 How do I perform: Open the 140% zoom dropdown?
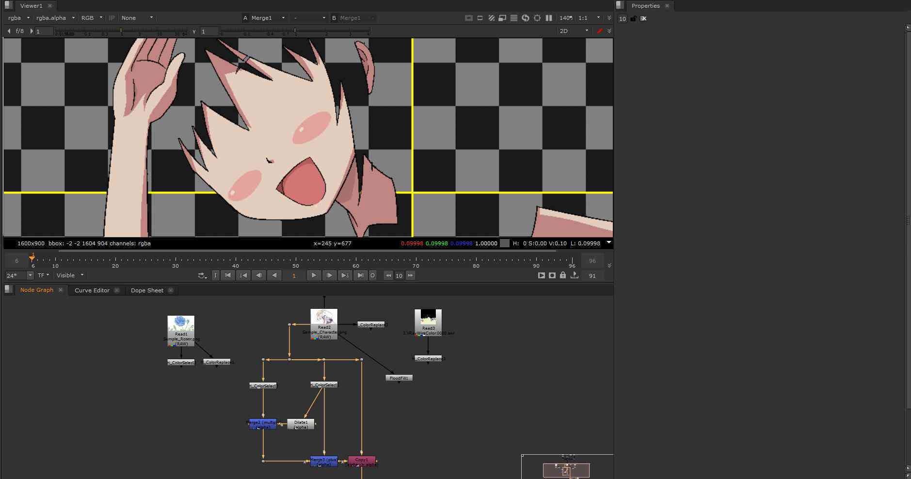coord(566,18)
